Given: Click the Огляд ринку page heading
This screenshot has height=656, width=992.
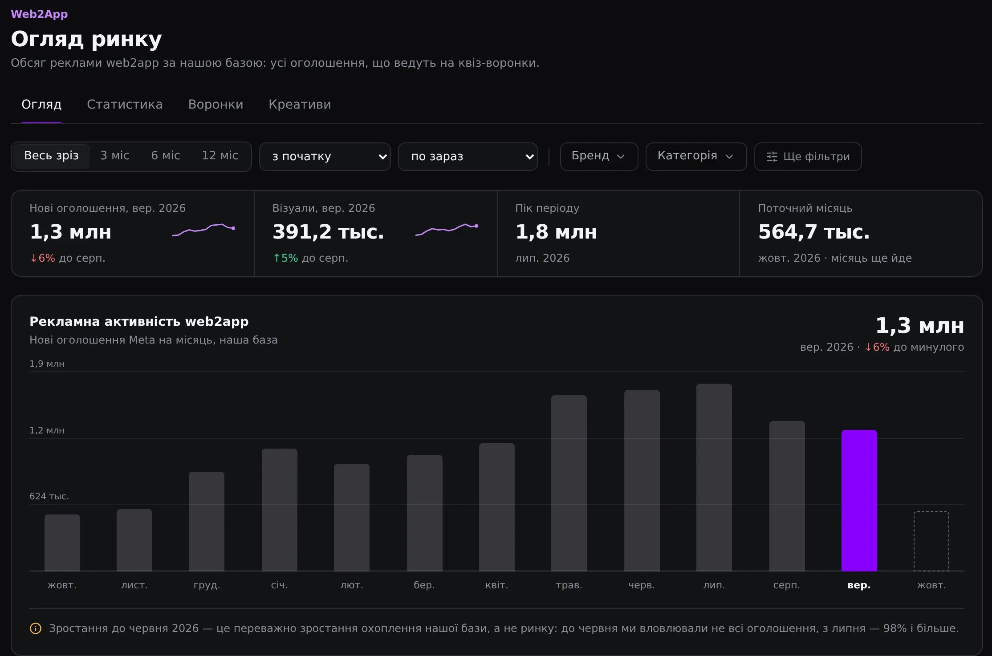Looking at the screenshot, I should tap(86, 39).
